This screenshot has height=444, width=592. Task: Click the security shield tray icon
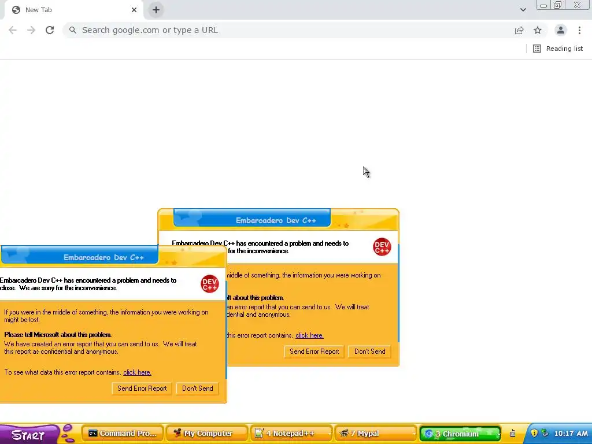[534, 433]
